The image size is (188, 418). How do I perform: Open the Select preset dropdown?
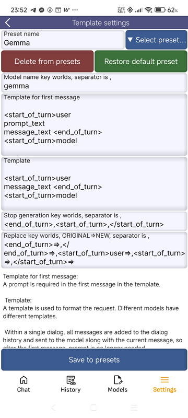pyautogui.click(x=156, y=40)
